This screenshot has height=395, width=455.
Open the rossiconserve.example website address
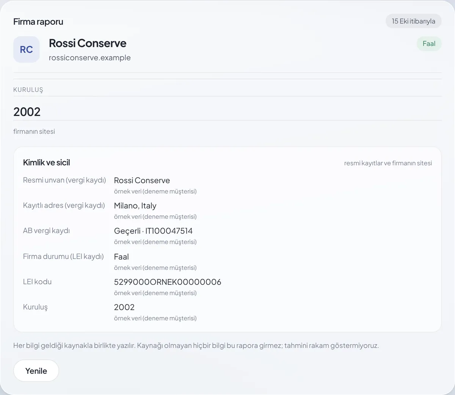(x=90, y=58)
